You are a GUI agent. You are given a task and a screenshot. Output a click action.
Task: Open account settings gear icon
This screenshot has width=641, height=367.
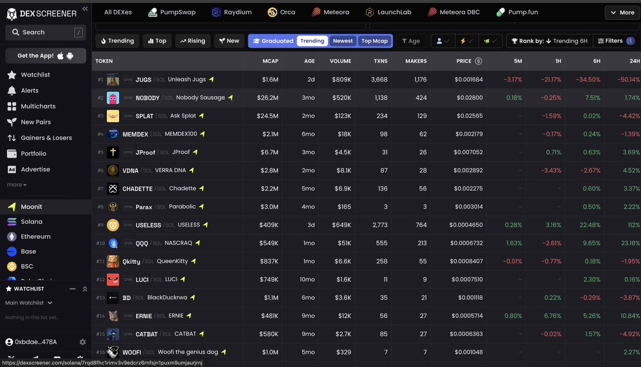coord(82,342)
